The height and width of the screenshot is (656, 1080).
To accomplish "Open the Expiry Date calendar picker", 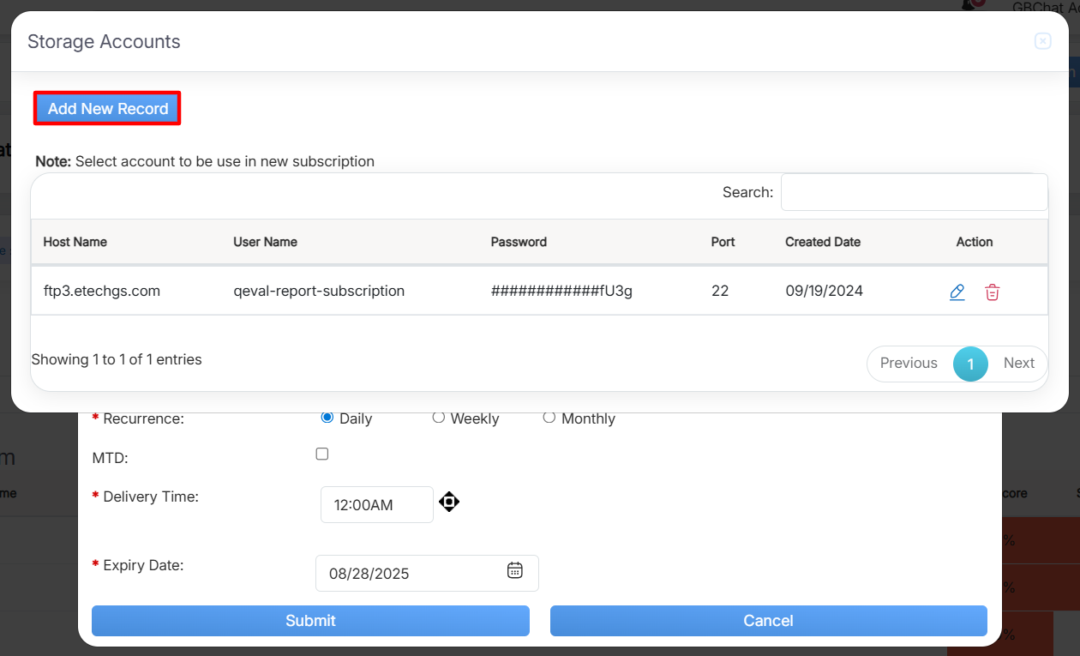I will click(514, 570).
